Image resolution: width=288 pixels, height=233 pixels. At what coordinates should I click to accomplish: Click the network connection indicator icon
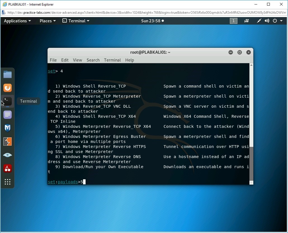pyautogui.click(x=259, y=21)
